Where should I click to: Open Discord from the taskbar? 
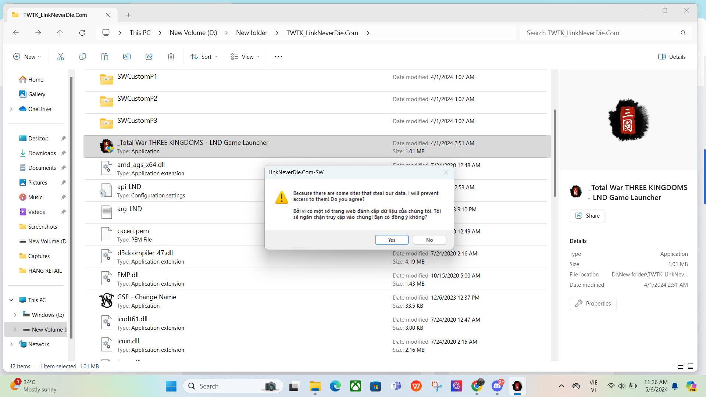497,386
